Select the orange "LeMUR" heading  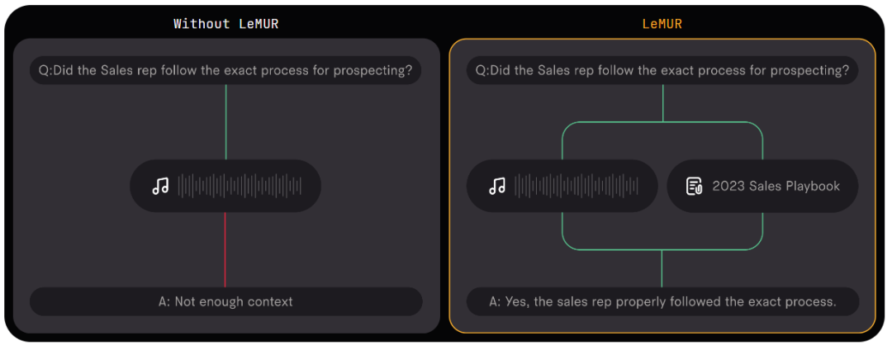click(662, 24)
